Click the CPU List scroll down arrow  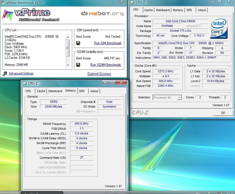[x=68, y=65]
